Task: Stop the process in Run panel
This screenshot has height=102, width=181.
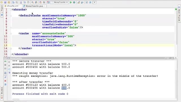Action: (5, 65)
